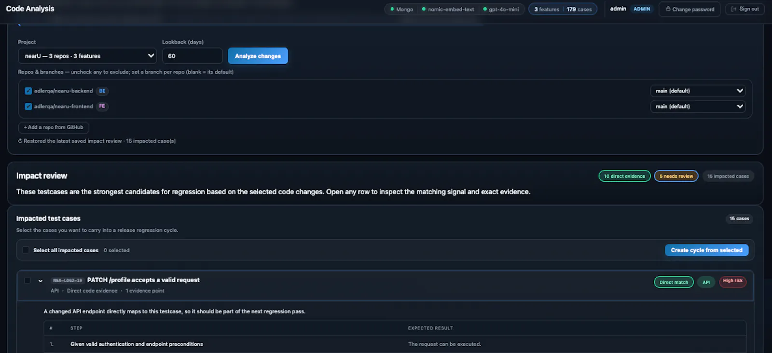Click the NEA-L062-19 case ID tag
Image resolution: width=772 pixels, height=353 pixels.
tap(68, 280)
